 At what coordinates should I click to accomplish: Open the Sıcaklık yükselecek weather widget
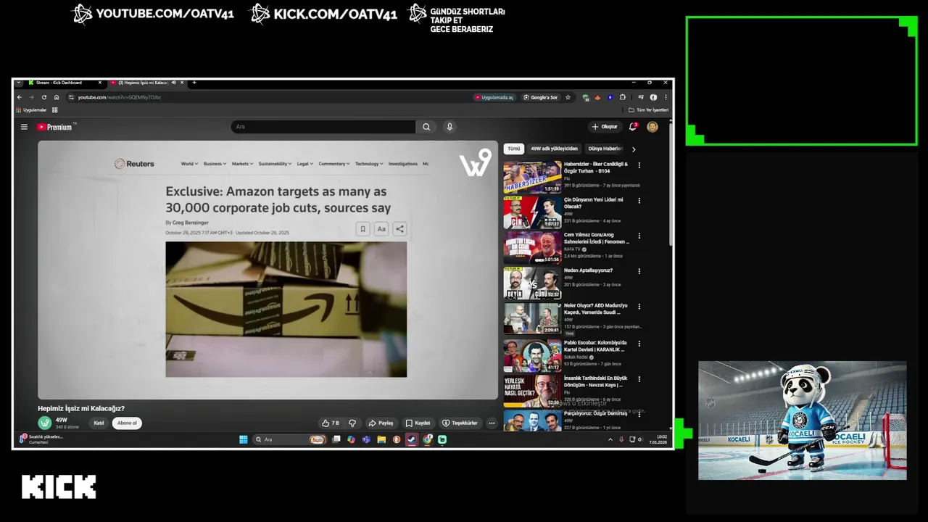tap(42, 439)
